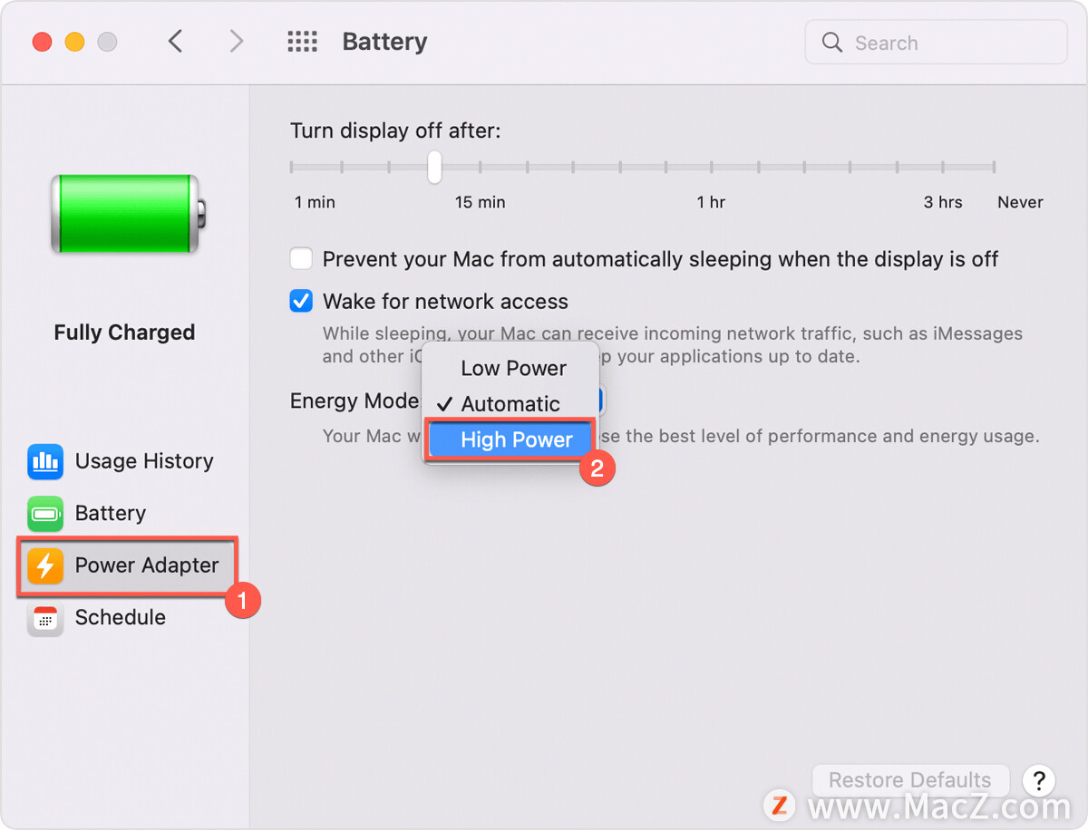The width and height of the screenshot is (1088, 830).
Task: Click the orange lightning Power Adapter icon
Action: 45,565
